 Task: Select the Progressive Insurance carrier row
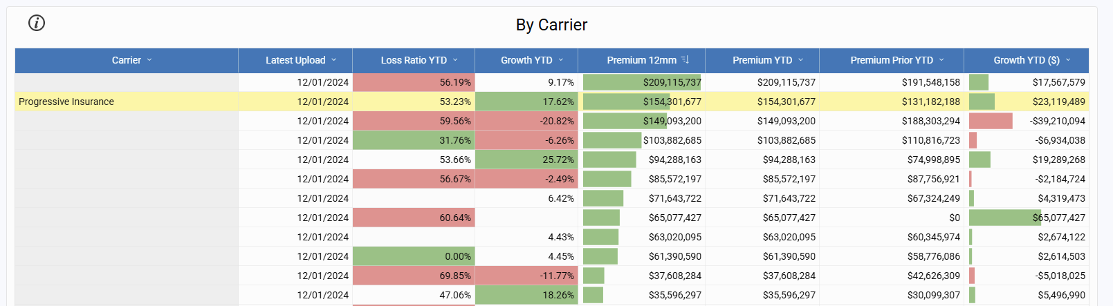[66, 102]
